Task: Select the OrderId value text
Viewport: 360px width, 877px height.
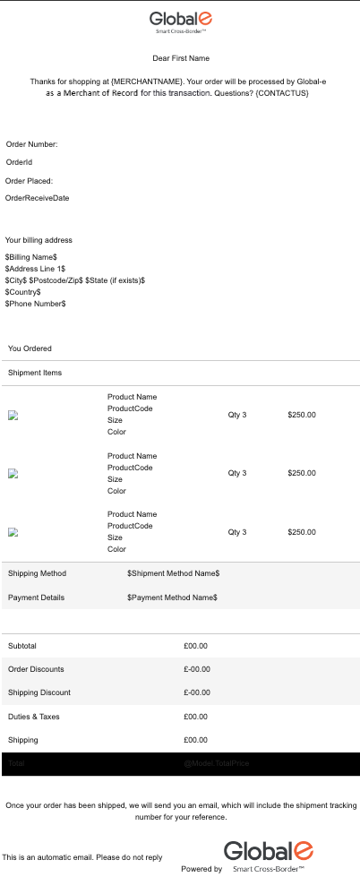Action: (19, 162)
